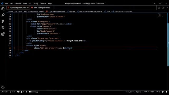Go to line via Ln 23, Col 51
This screenshot has height=95, width=169.
coord(130,92)
